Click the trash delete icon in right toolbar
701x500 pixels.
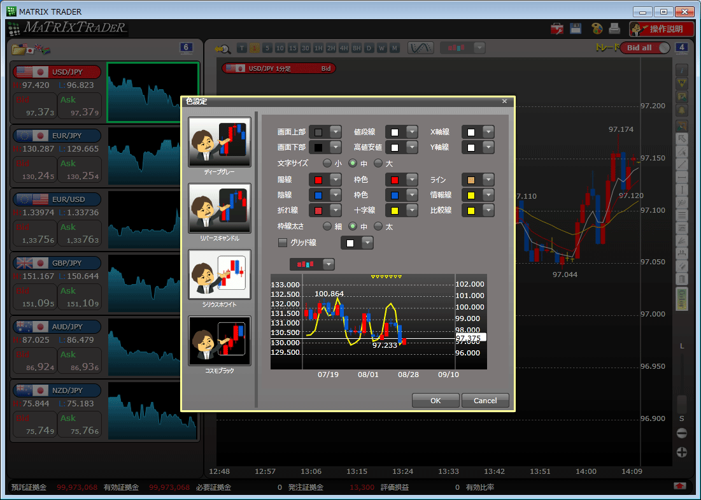[682, 280]
